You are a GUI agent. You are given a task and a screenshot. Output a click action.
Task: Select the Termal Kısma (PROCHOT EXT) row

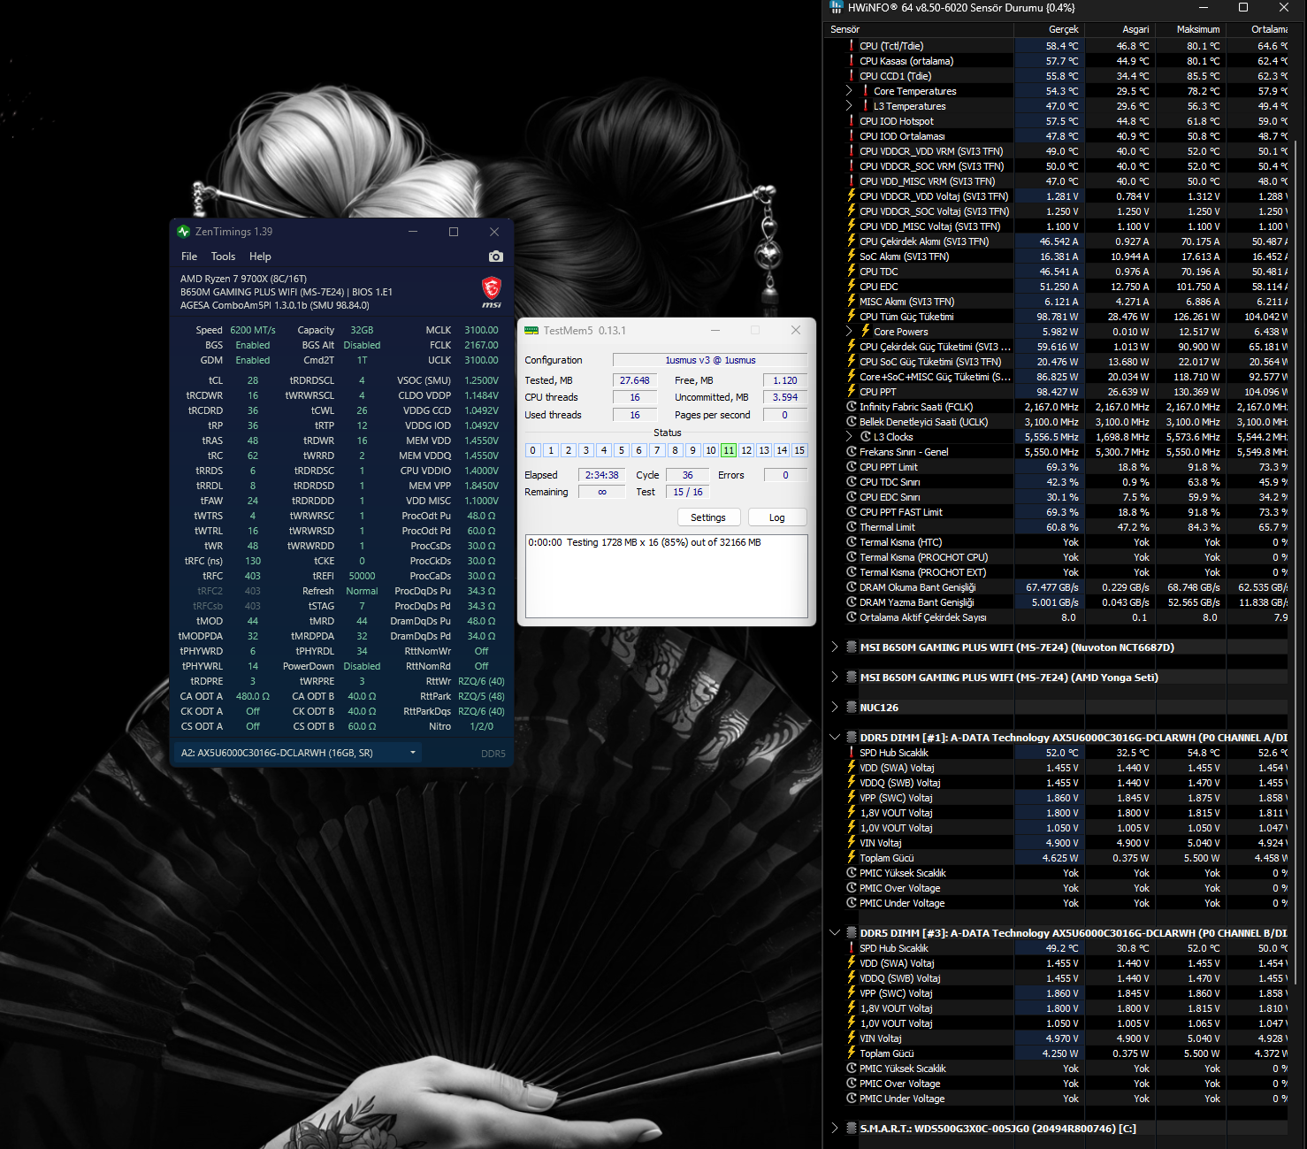click(1056, 572)
